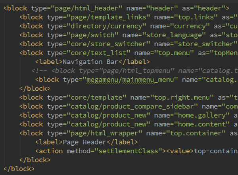Click the comment opener <!-- marker
Image resolution: width=238 pixels, height=175 pixels.
click(39, 71)
